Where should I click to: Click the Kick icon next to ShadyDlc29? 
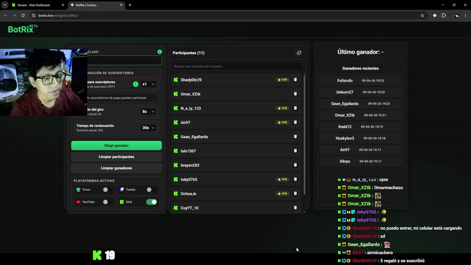(x=176, y=80)
